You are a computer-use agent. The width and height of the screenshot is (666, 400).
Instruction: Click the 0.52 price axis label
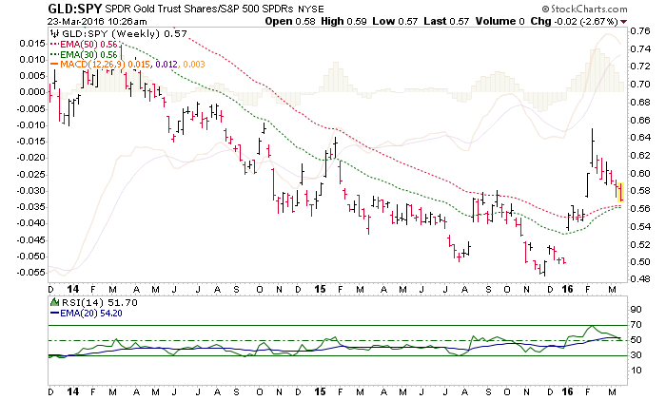(x=640, y=244)
